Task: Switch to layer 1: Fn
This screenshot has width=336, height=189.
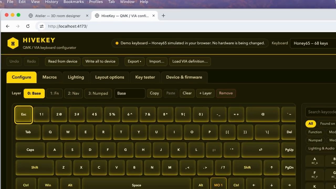Action: [54, 93]
